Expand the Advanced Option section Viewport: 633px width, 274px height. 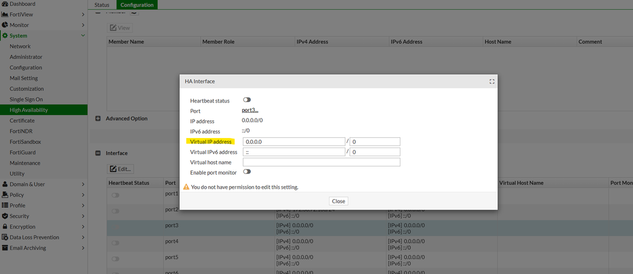(x=98, y=118)
